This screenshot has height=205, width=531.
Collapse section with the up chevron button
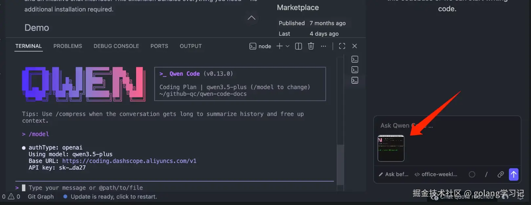click(252, 18)
